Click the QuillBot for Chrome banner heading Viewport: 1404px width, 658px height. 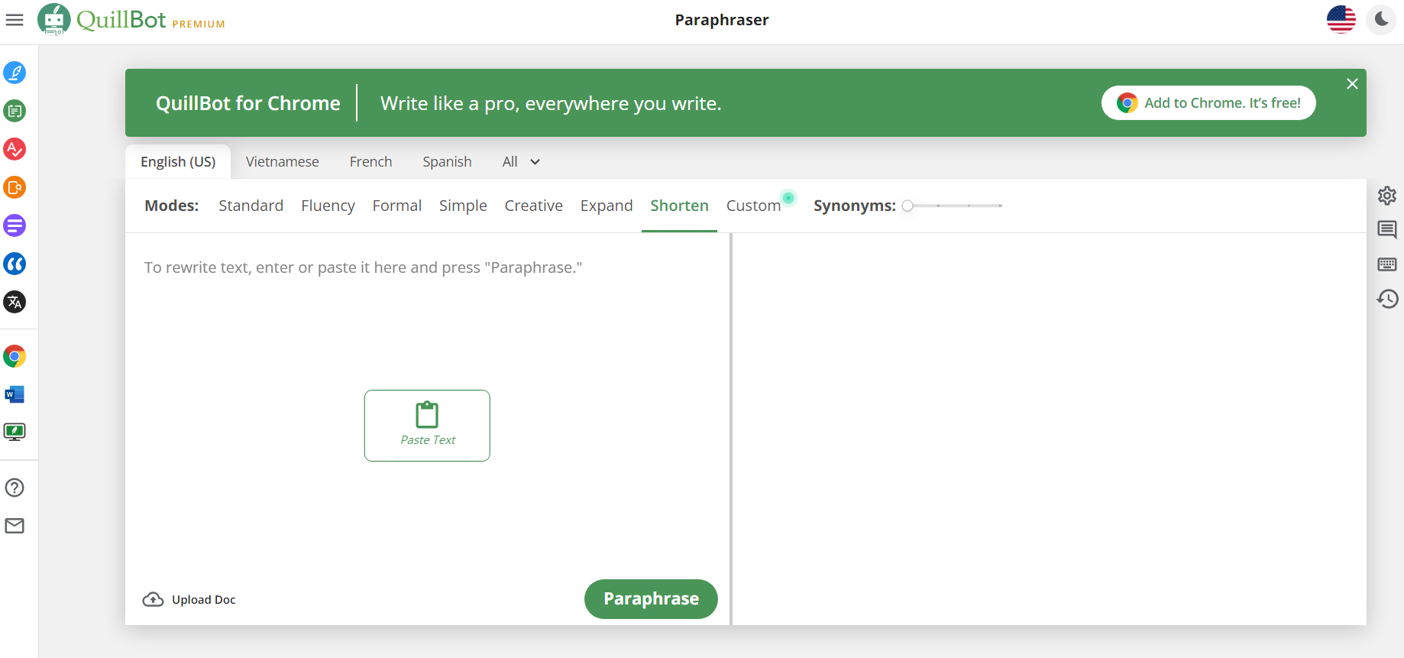point(248,103)
